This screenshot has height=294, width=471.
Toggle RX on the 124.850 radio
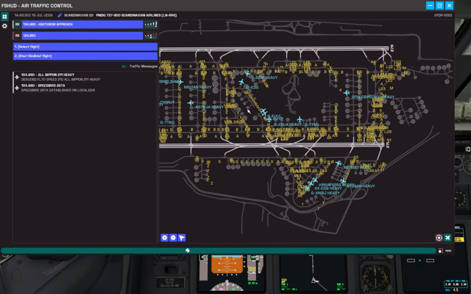tap(17, 35)
